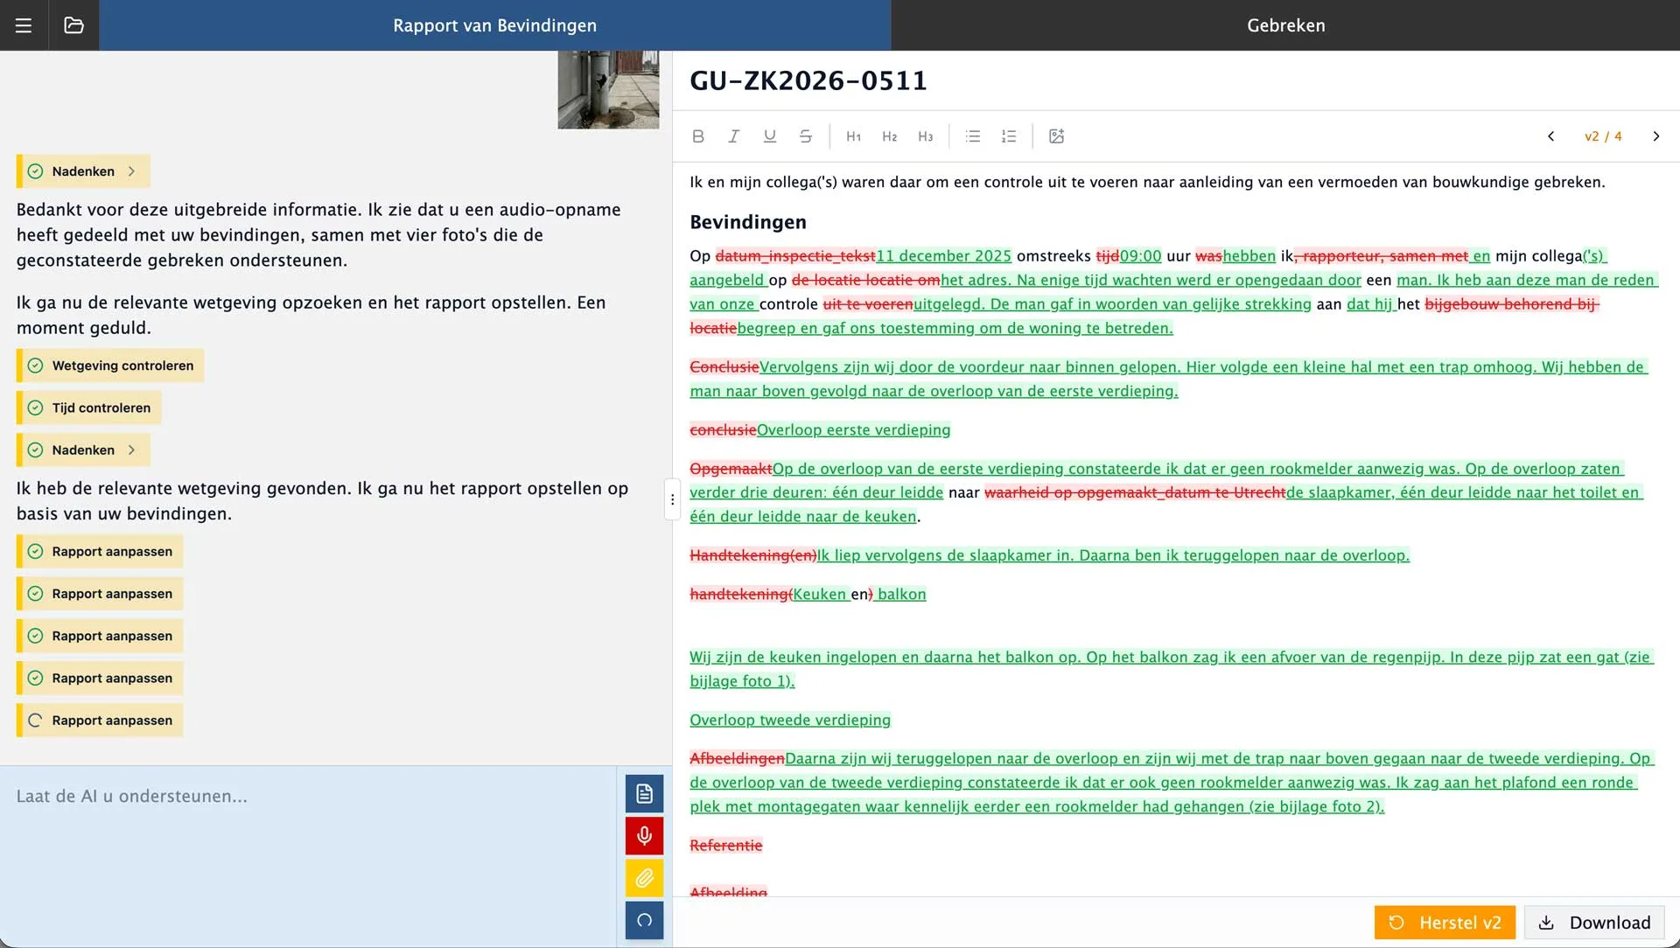Insert a numbered list
This screenshot has width=1680, height=948.
pos(1009,136)
